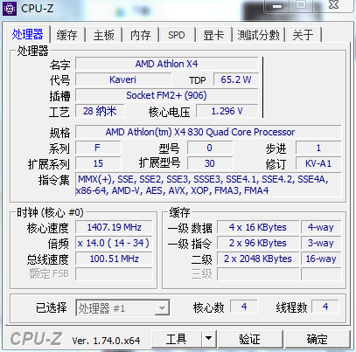Select the 处理器 tab
Viewport: 356px width, 352px height.
[x=28, y=34]
